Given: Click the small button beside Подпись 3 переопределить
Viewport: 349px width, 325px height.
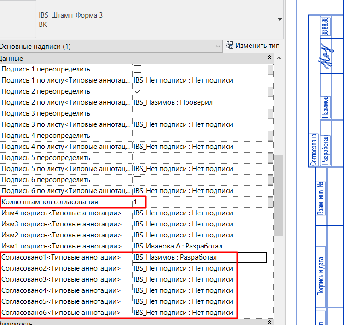Looking at the screenshot, I should (270, 113).
